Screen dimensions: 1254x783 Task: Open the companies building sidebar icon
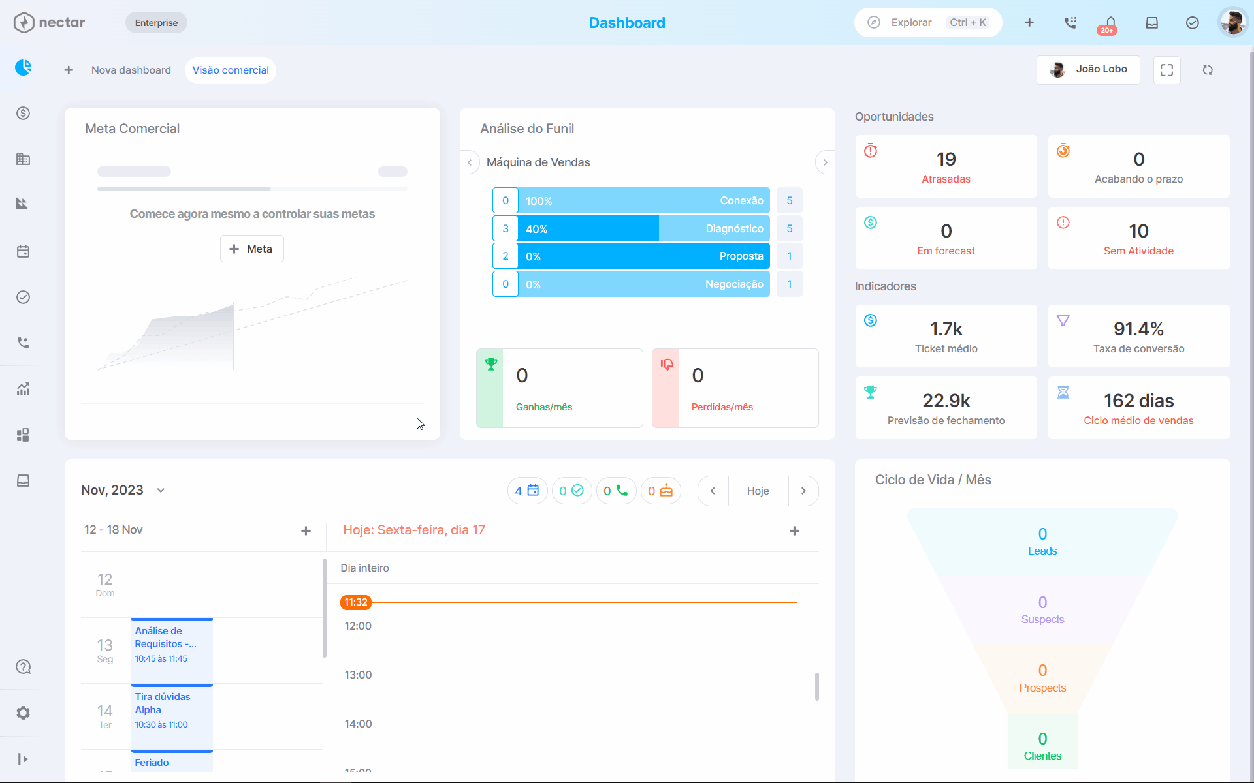[24, 159]
